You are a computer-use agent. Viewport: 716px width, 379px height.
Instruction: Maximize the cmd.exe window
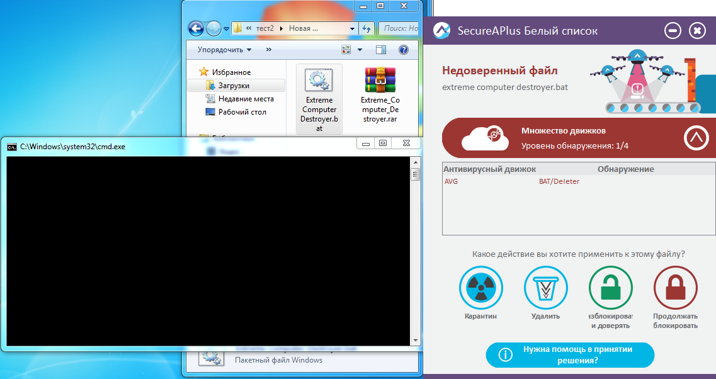[x=383, y=144]
